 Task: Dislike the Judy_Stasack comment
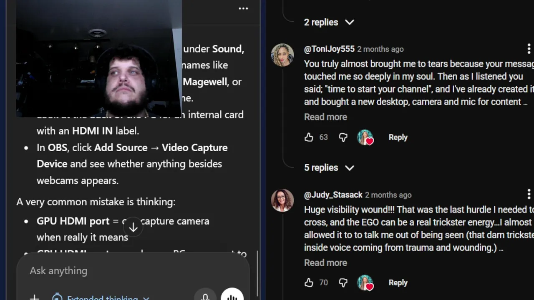coord(343,282)
